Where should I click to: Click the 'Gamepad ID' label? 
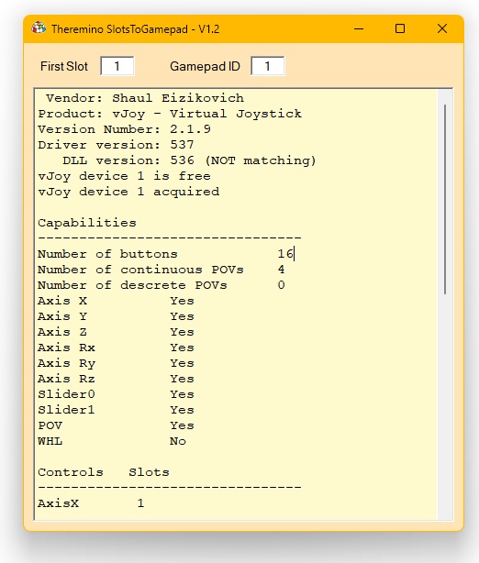pos(205,66)
